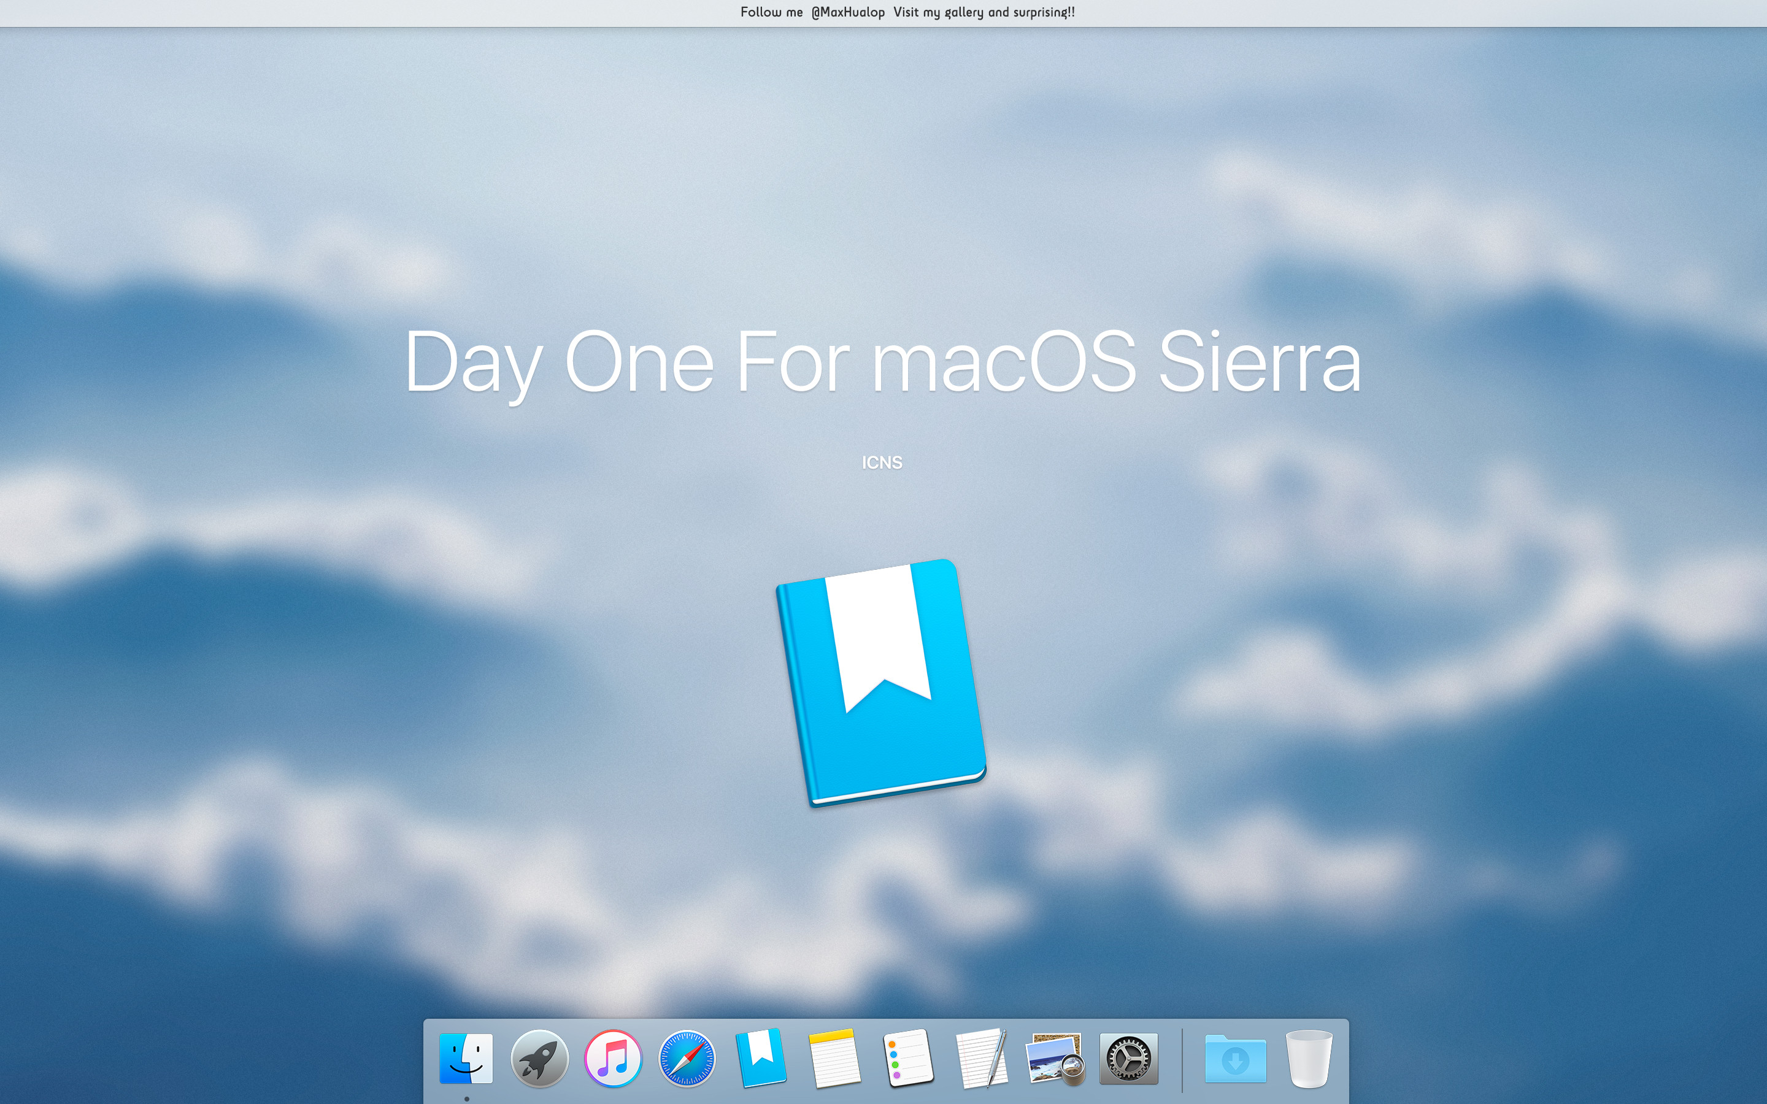Open Notes yellow notepad in dock
The height and width of the screenshot is (1104, 1767).
pyautogui.click(x=834, y=1058)
